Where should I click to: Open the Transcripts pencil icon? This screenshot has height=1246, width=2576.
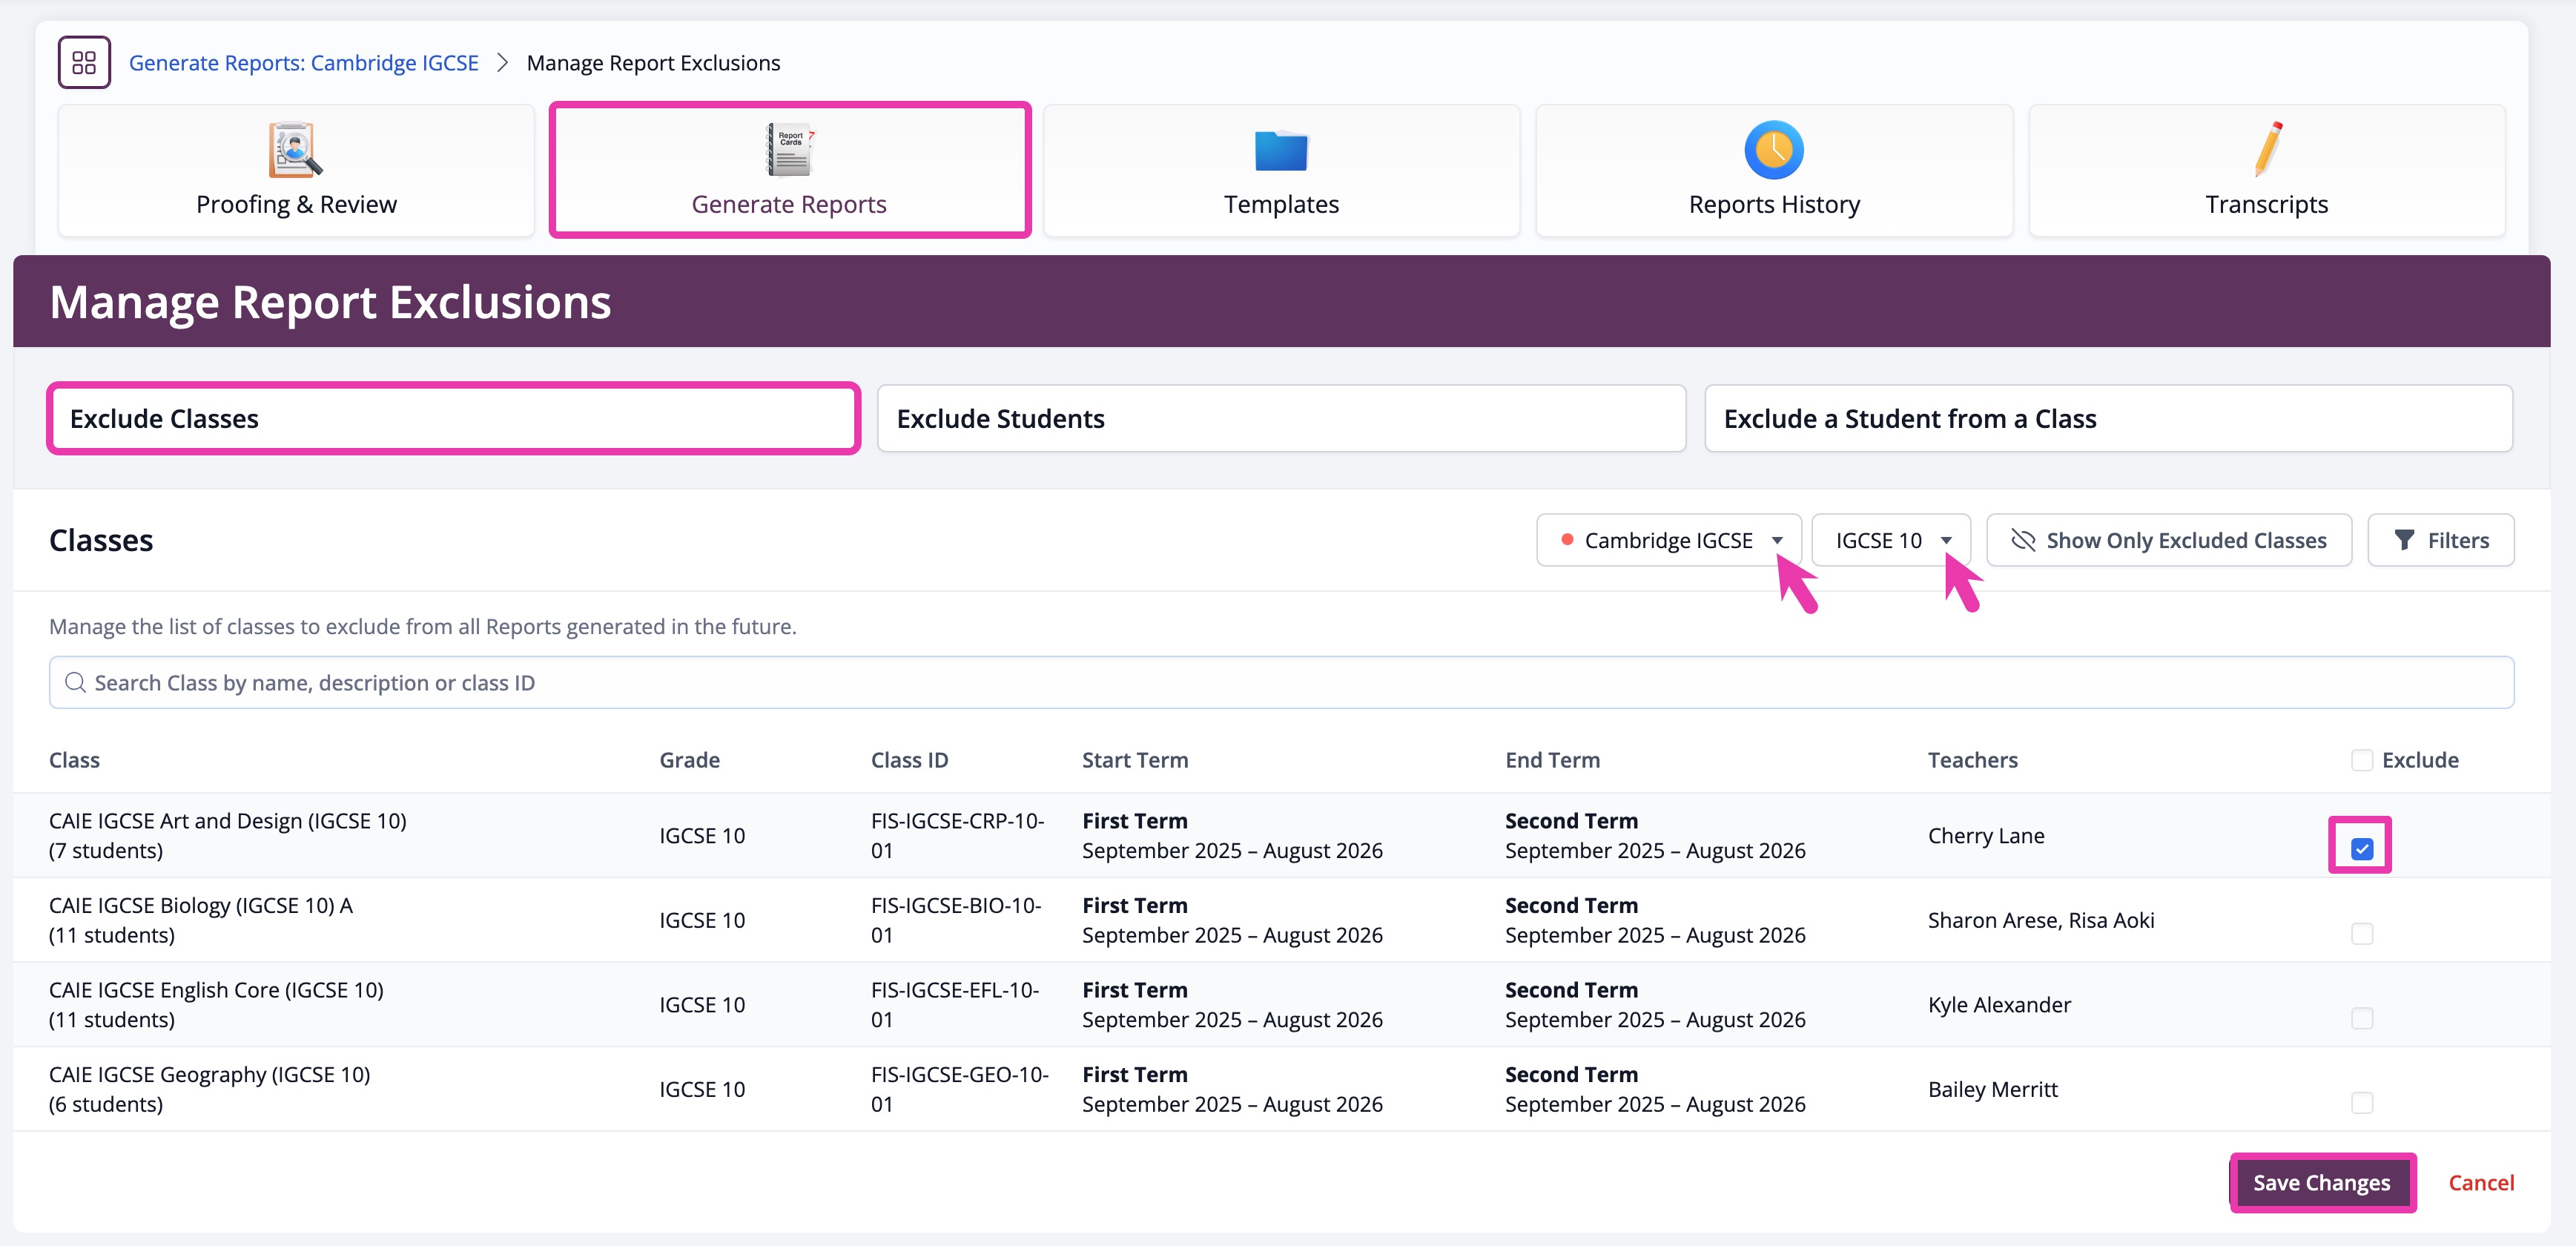coord(2267,149)
